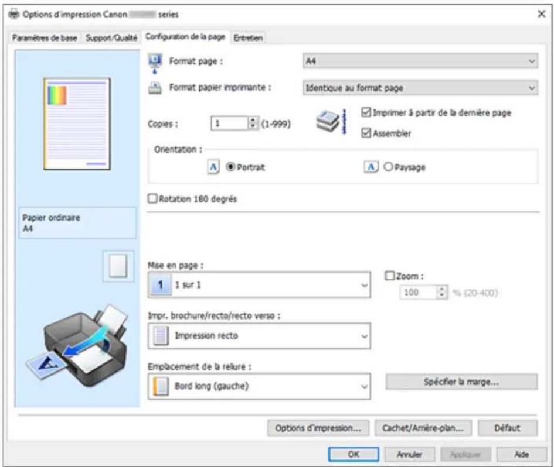The width and height of the screenshot is (554, 467).
Task: Switch to Paramètres de base tab
Action: [45, 37]
